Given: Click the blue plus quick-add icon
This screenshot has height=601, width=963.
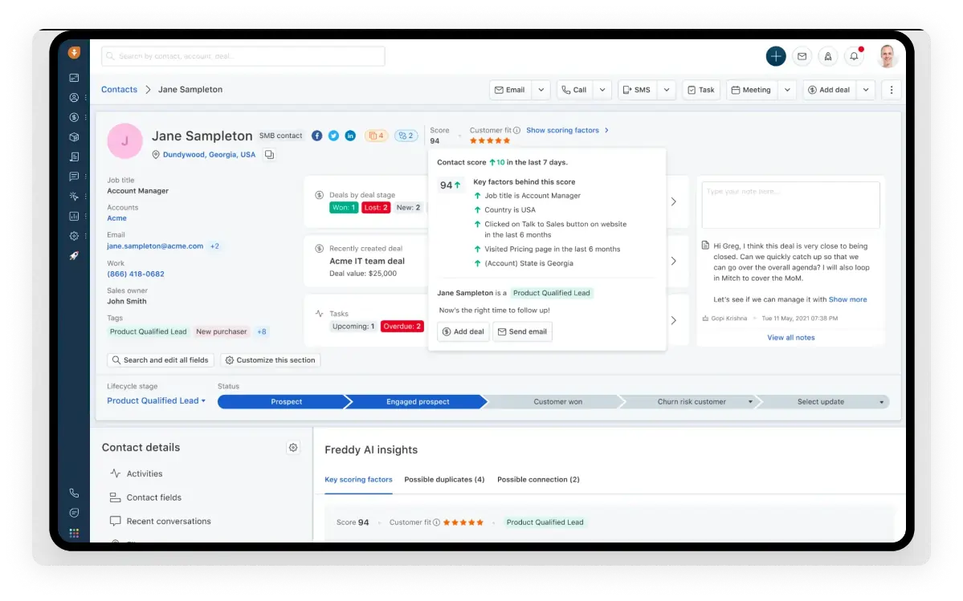Looking at the screenshot, I should [x=776, y=56].
